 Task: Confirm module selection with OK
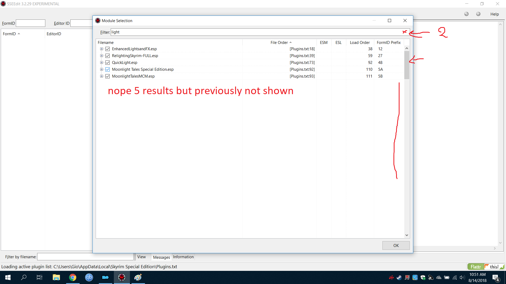396,245
